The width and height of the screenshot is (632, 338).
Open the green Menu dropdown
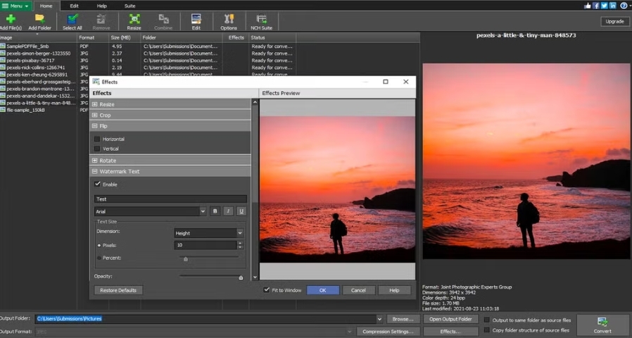(15, 6)
